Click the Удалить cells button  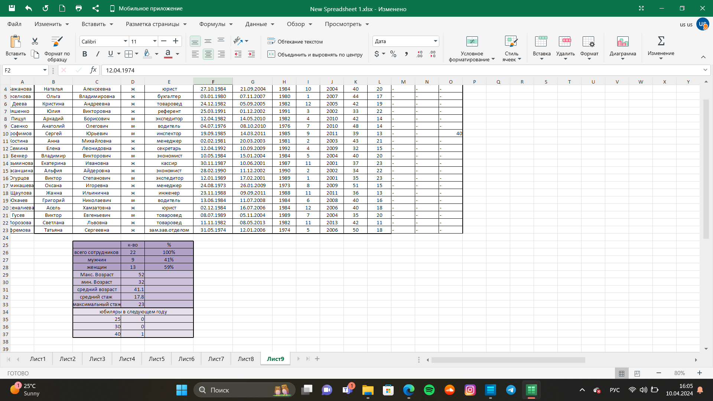pyautogui.click(x=565, y=48)
